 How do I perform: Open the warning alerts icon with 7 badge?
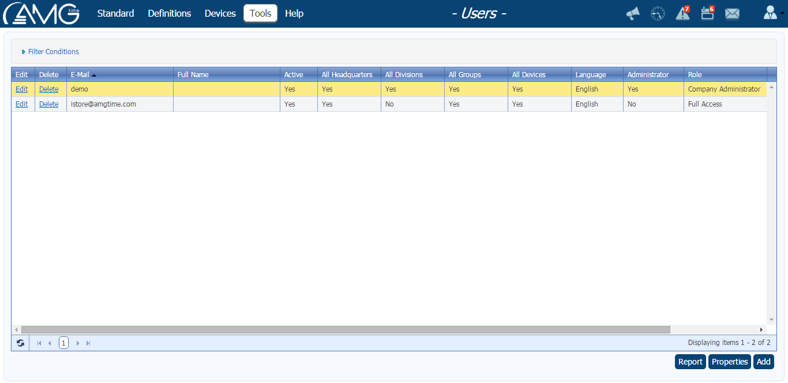coord(682,14)
